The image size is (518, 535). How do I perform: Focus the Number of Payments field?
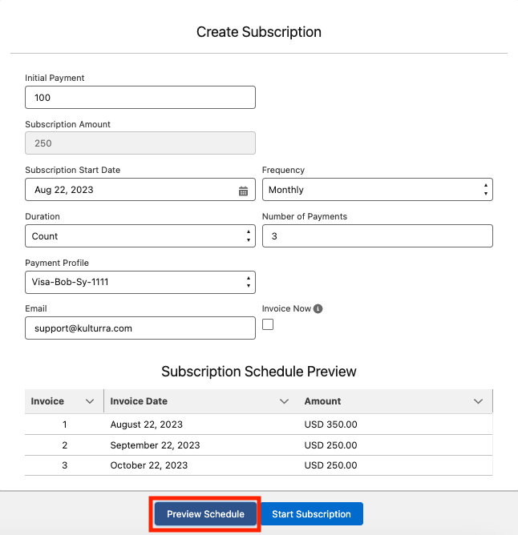[377, 236]
